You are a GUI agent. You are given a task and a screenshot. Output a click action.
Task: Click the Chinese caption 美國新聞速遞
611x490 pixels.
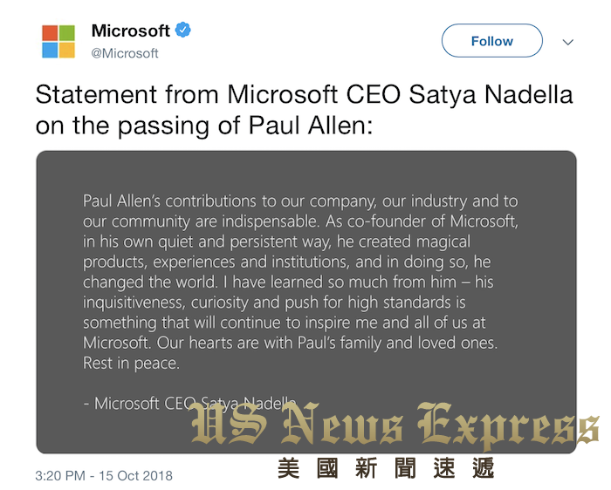pyautogui.click(x=386, y=468)
